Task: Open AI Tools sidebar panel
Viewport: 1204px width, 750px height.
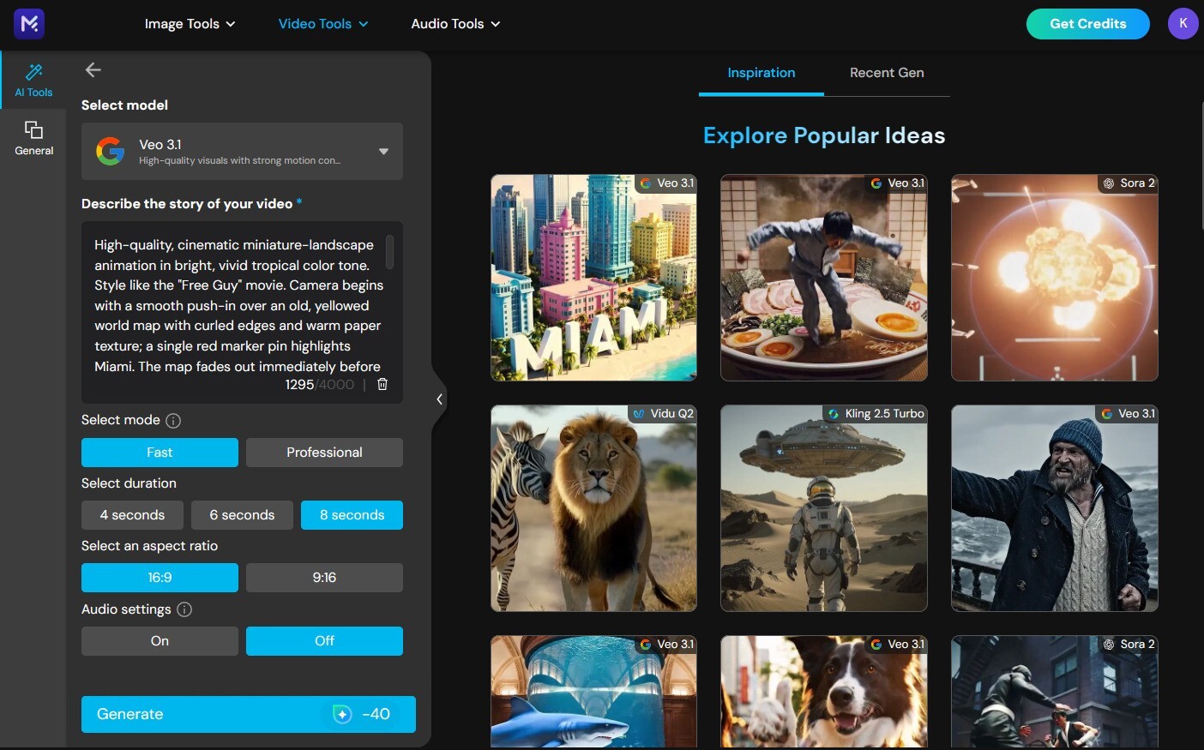Action: click(x=33, y=80)
